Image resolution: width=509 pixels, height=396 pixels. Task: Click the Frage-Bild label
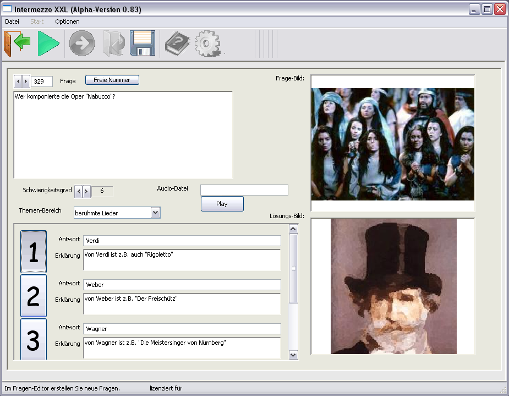[x=290, y=78]
